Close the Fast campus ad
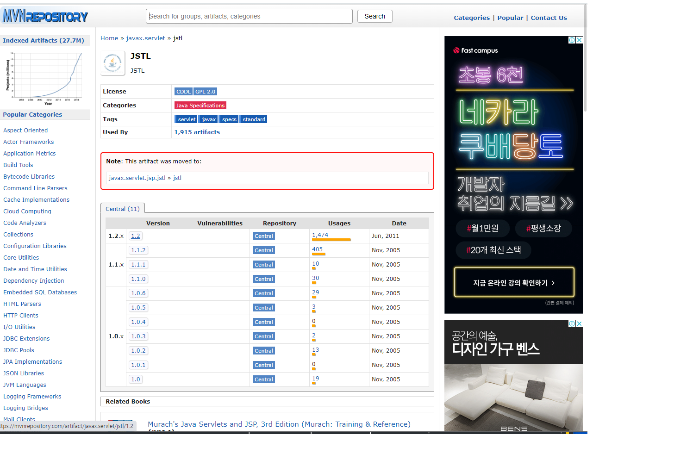 pos(580,40)
